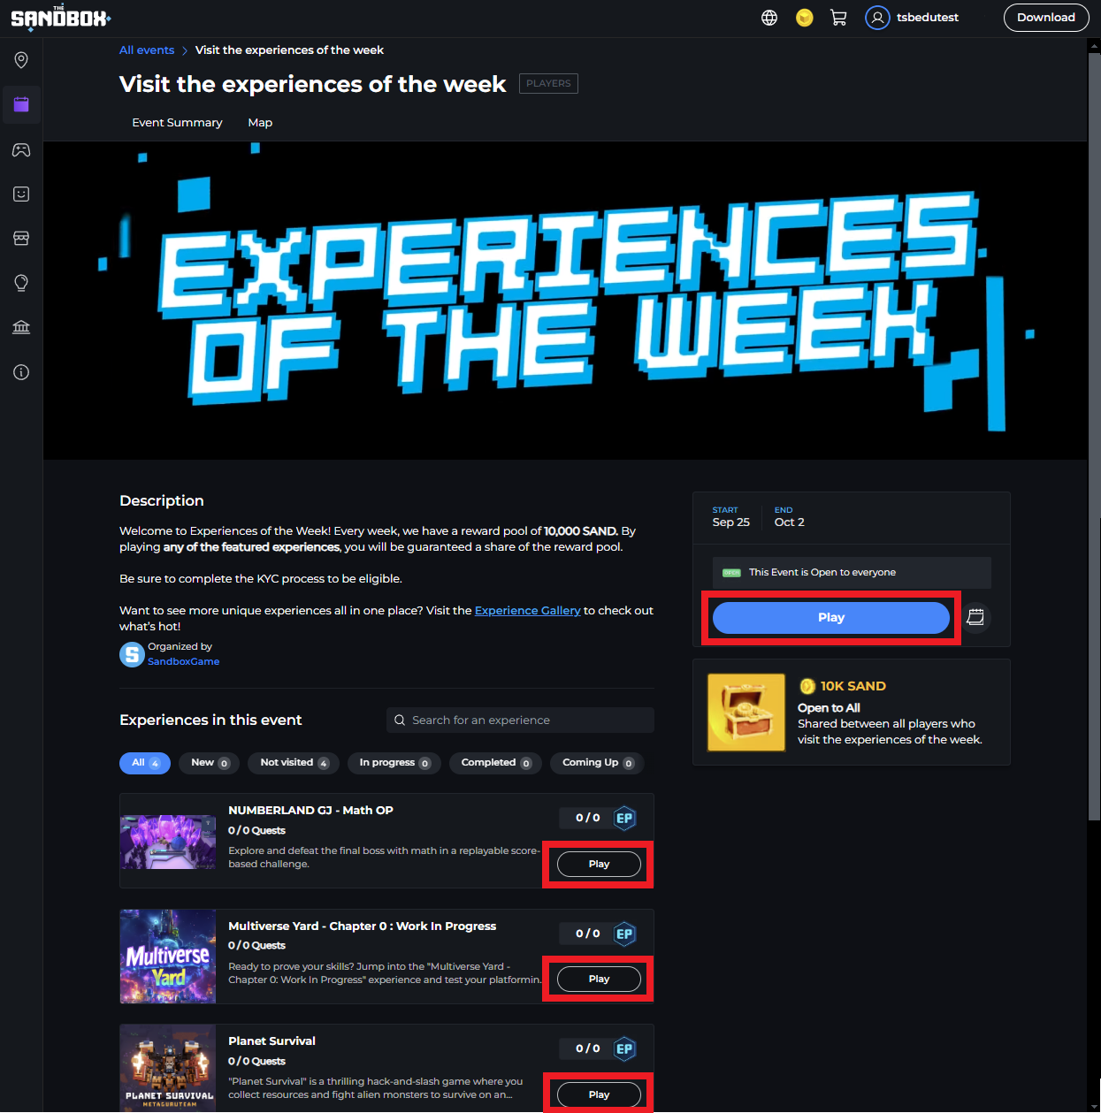Screen dimensions: 1101x1113
Task: Open the game controller sidebar icon
Action: 21,149
